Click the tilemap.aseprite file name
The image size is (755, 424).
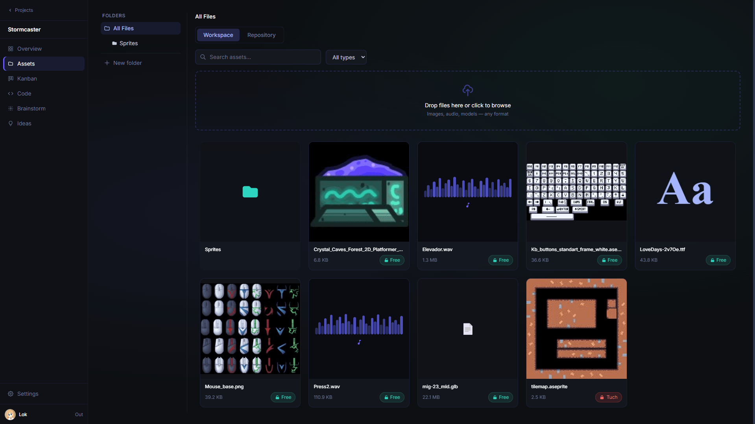[x=549, y=387]
